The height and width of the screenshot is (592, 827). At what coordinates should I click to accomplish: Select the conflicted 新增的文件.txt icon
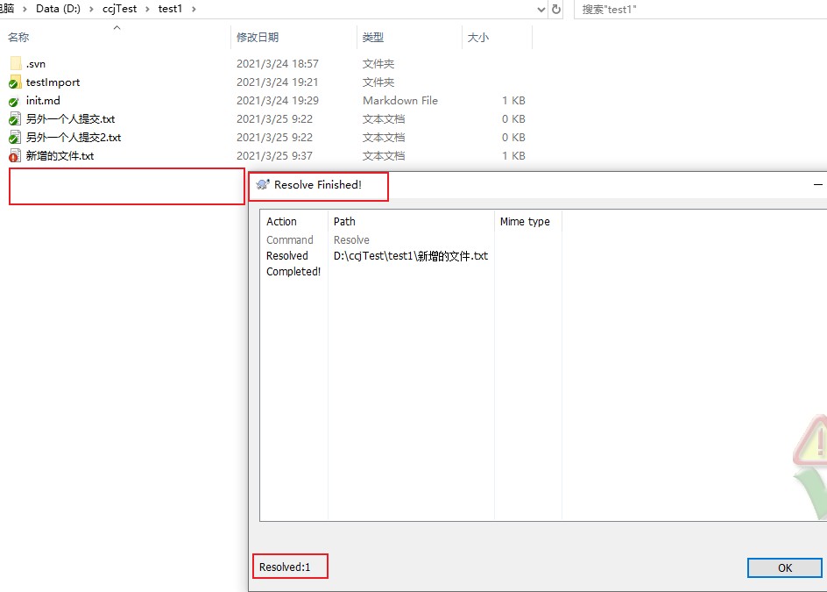(14, 156)
